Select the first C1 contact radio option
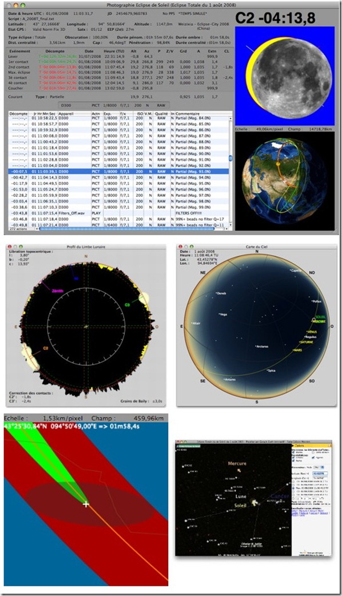 pos(293,482)
